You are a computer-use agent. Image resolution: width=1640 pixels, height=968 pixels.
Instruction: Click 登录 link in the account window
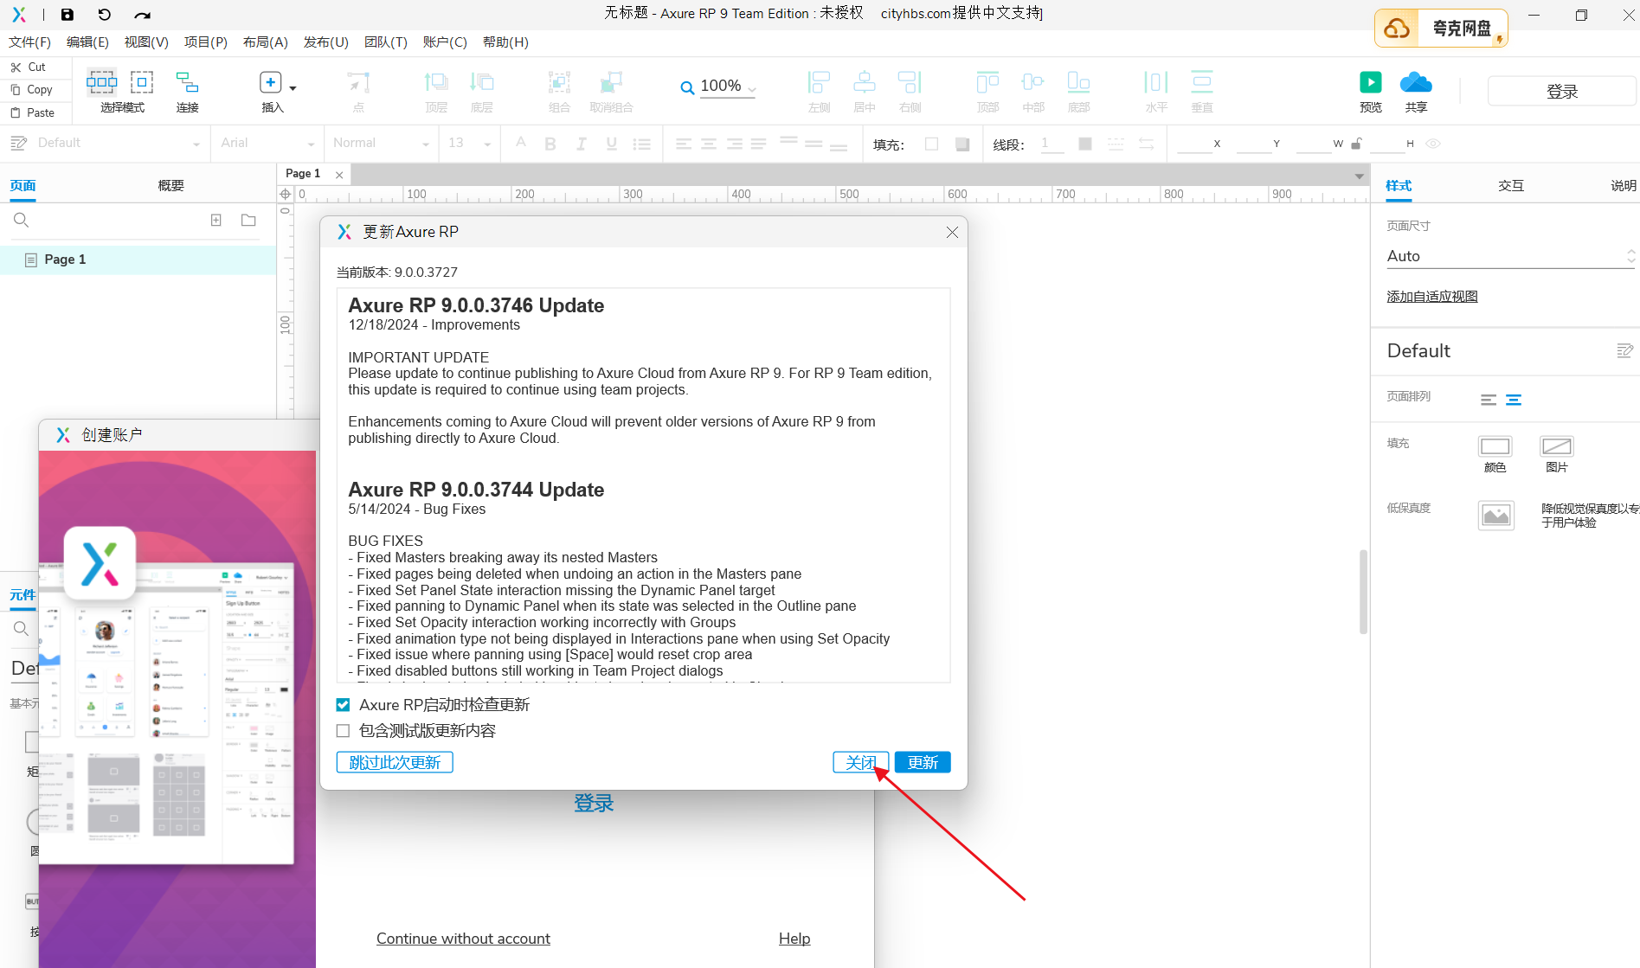pos(594,803)
